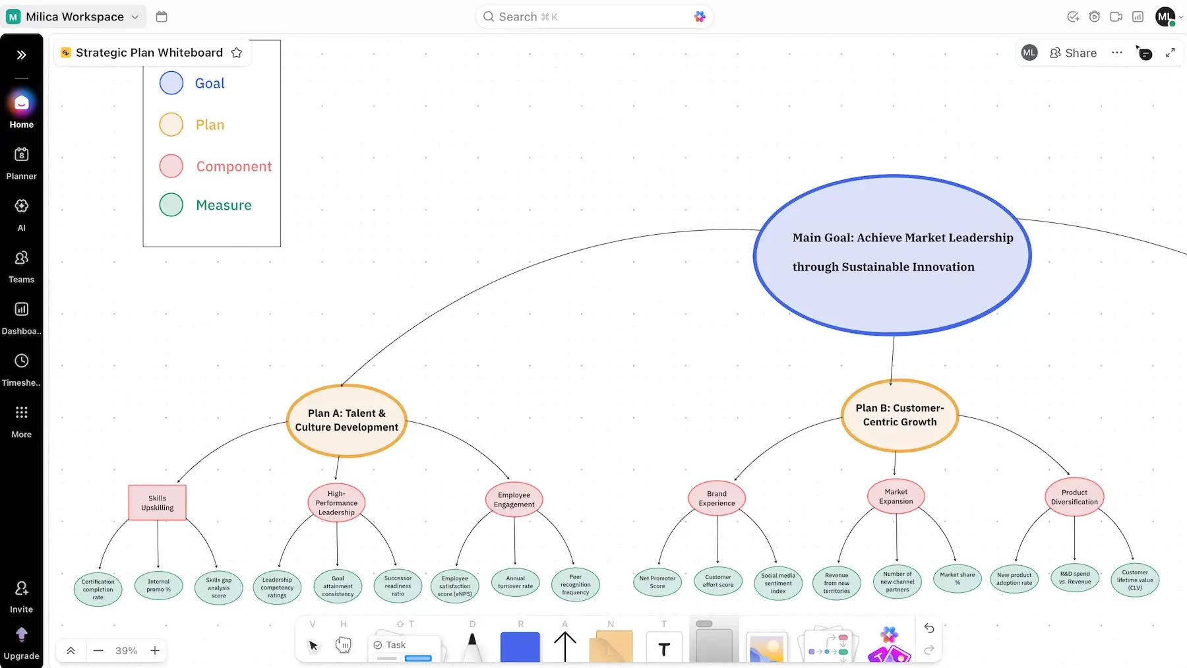
Task: Click the 39% zoom level
Action: (x=127, y=651)
